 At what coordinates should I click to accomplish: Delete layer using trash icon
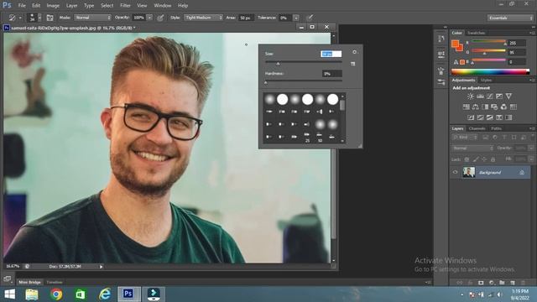[x=523, y=283]
